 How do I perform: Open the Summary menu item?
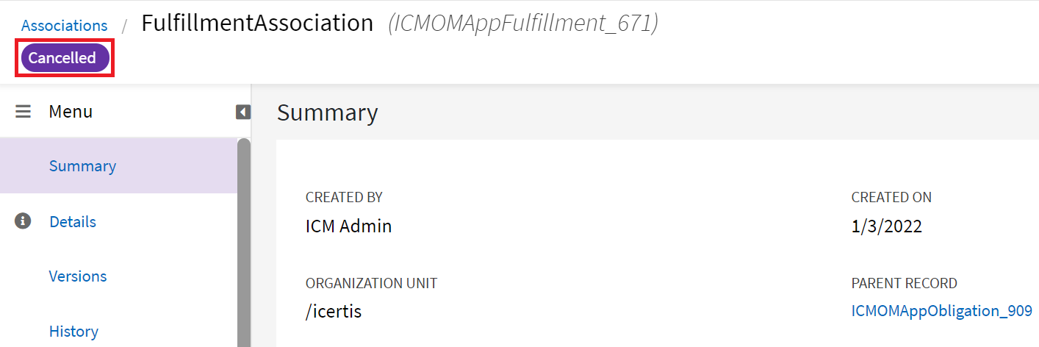point(82,166)
